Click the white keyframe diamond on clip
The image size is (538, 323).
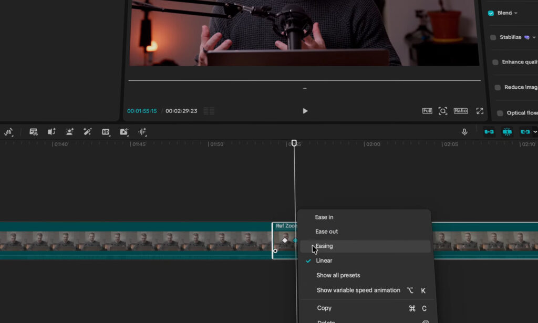285,241
